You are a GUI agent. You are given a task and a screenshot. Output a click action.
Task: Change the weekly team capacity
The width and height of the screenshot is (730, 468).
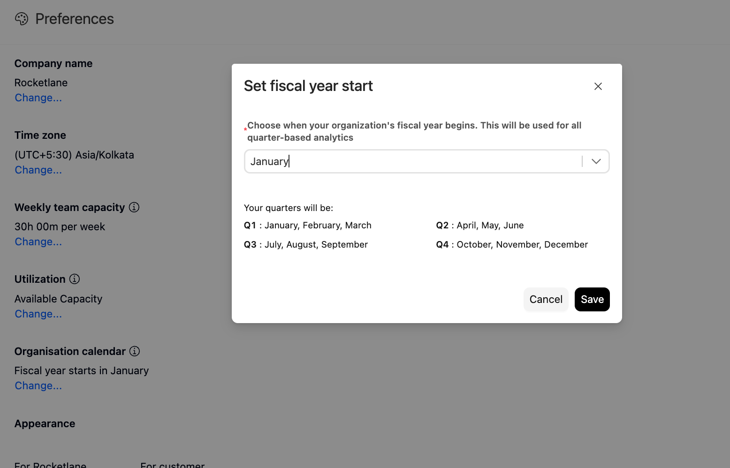click(x=38, y=242)
